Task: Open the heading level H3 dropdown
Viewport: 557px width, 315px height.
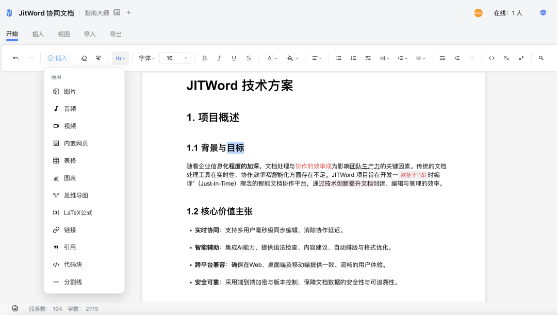Action: click(121, 58)
